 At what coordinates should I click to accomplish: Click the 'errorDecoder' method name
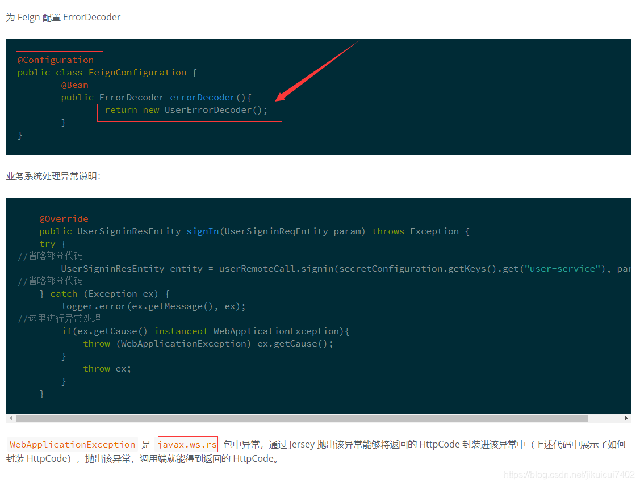202,98
